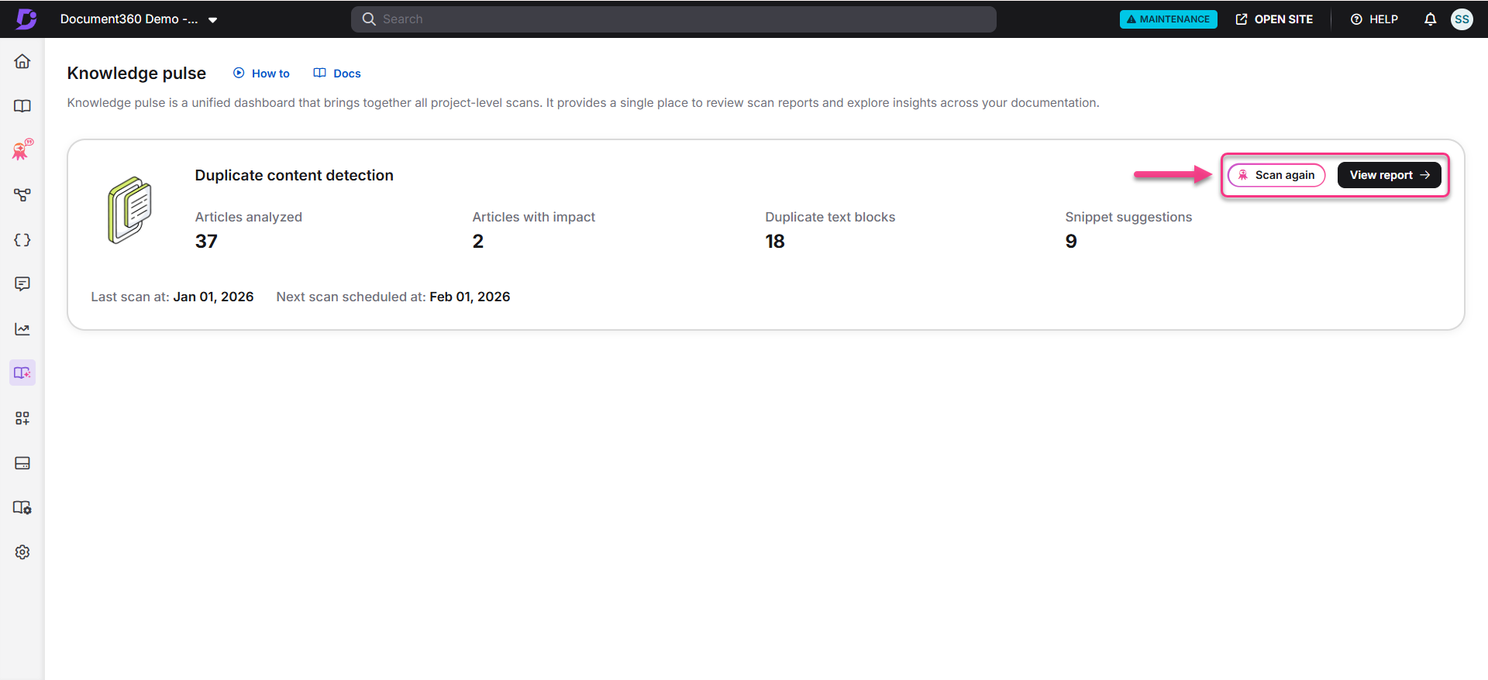Focus the top Search field

[673, 19]
